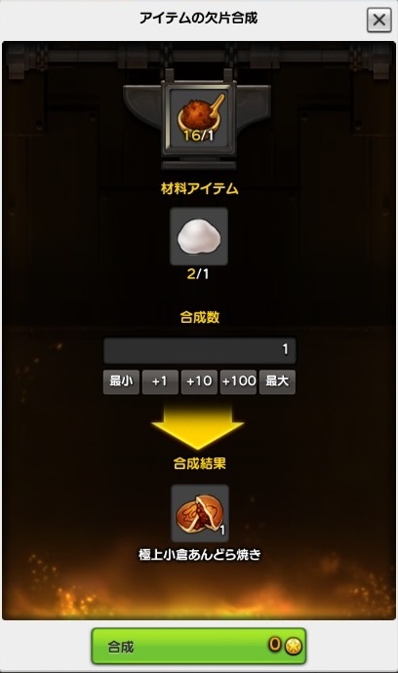This screenshot has height=673, width=398.
Task: Click the cost amount 0 on the 合成 button
Action: coord(275,645)
